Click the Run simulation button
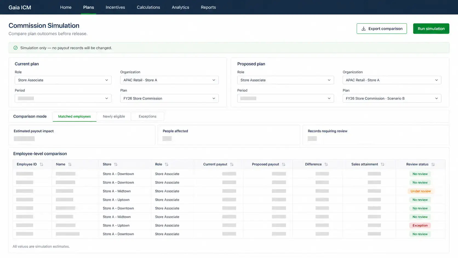The width and height of the screenshot is (458, 258). click(431, 29)
